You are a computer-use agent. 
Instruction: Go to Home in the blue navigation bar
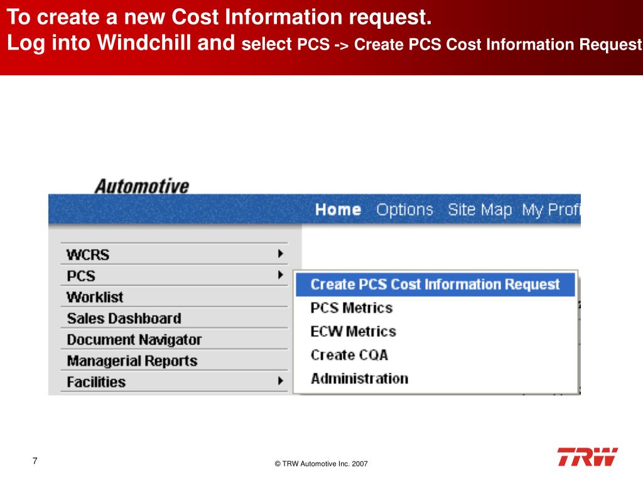tap(338, 210)
